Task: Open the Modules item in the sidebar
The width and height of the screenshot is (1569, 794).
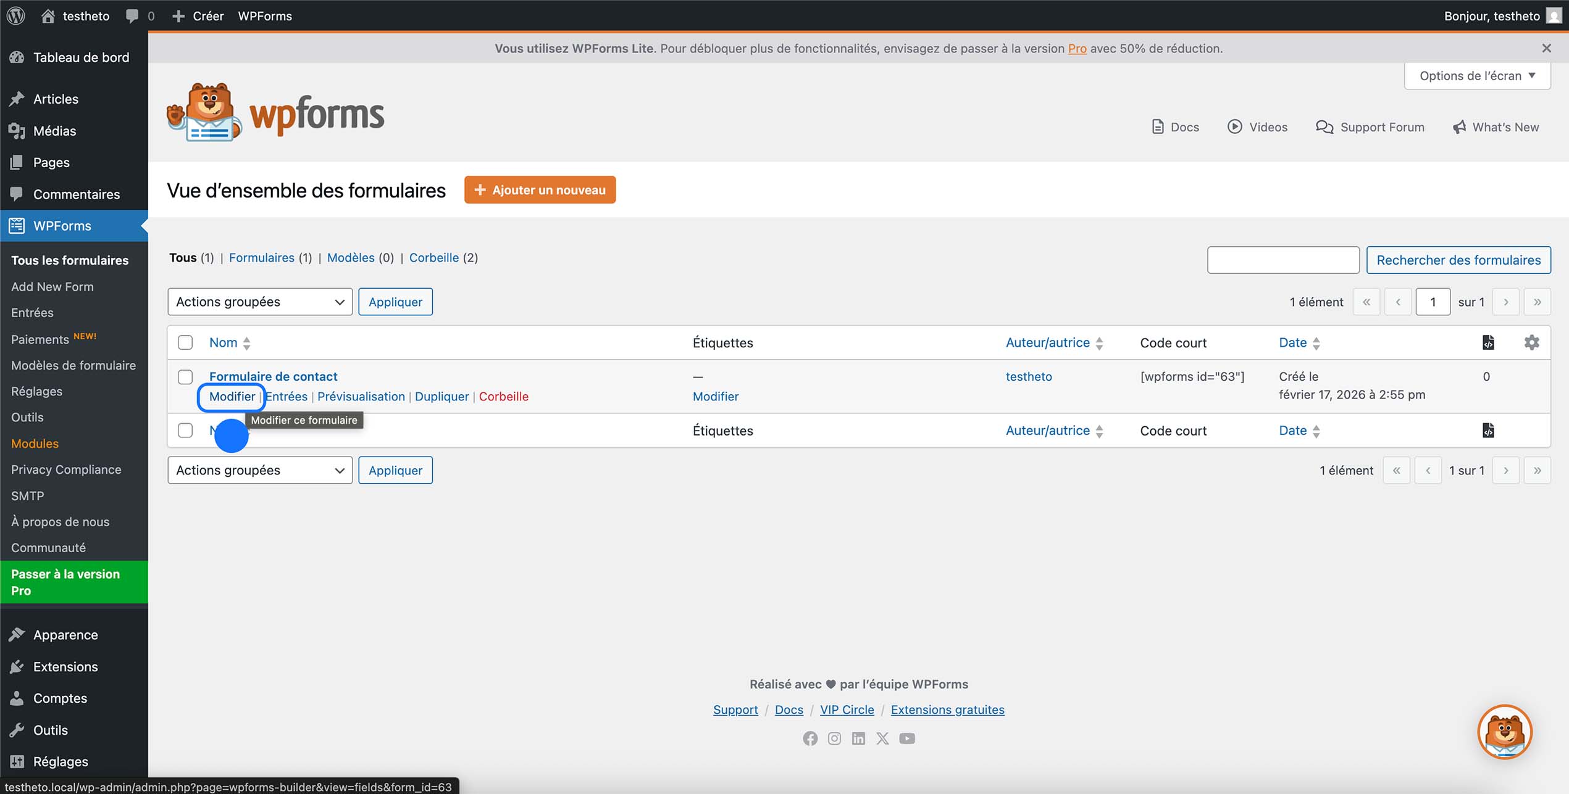Action: 35,444
